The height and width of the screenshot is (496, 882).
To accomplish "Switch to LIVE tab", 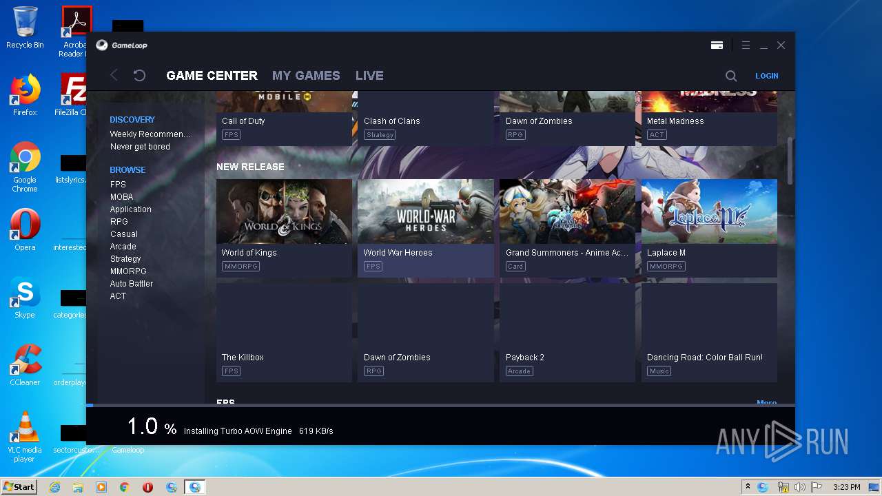I will click(x=369, y=76).
